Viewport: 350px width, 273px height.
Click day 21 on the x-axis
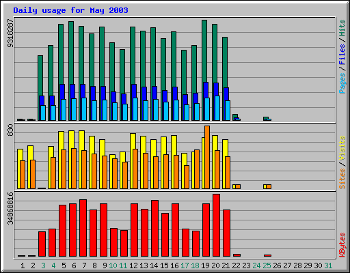[x=226, y=265]
